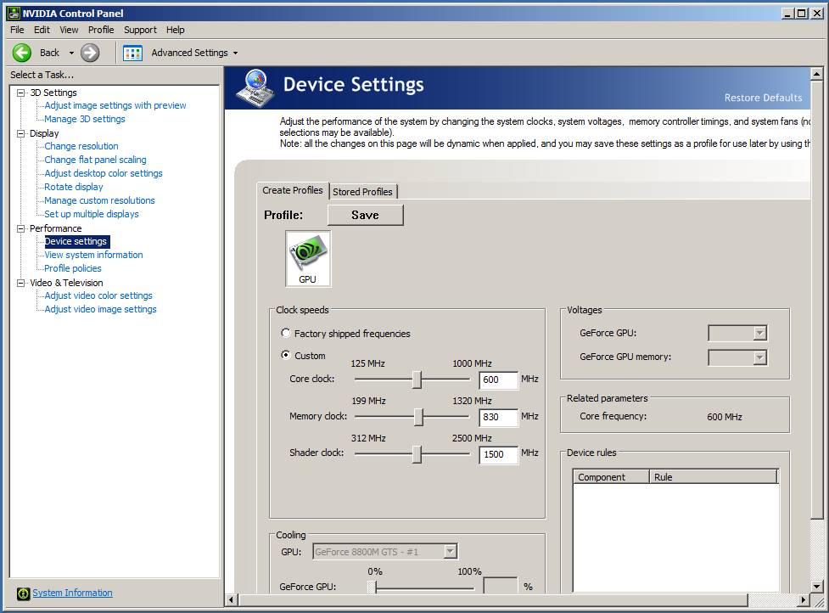The height and width of the screenshot is (613, 829).
Task: Click the GeForce GPU cooling slider thumb
Action: [x=372, y=586]
